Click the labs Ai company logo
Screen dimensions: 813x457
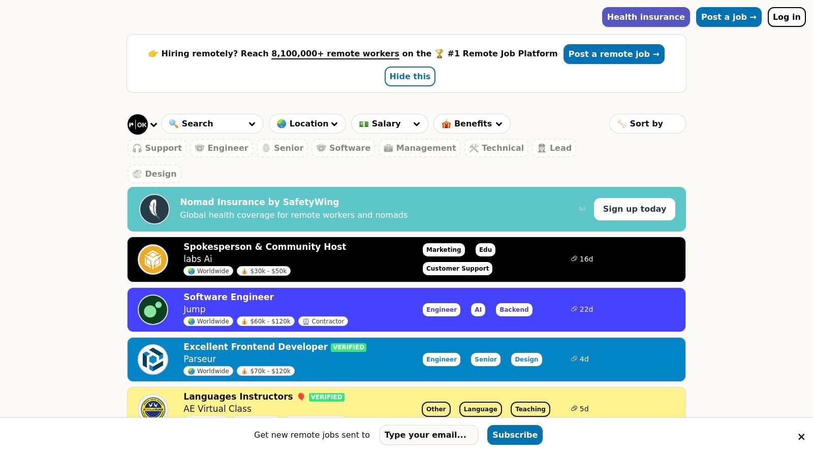[x=153, y=259]
